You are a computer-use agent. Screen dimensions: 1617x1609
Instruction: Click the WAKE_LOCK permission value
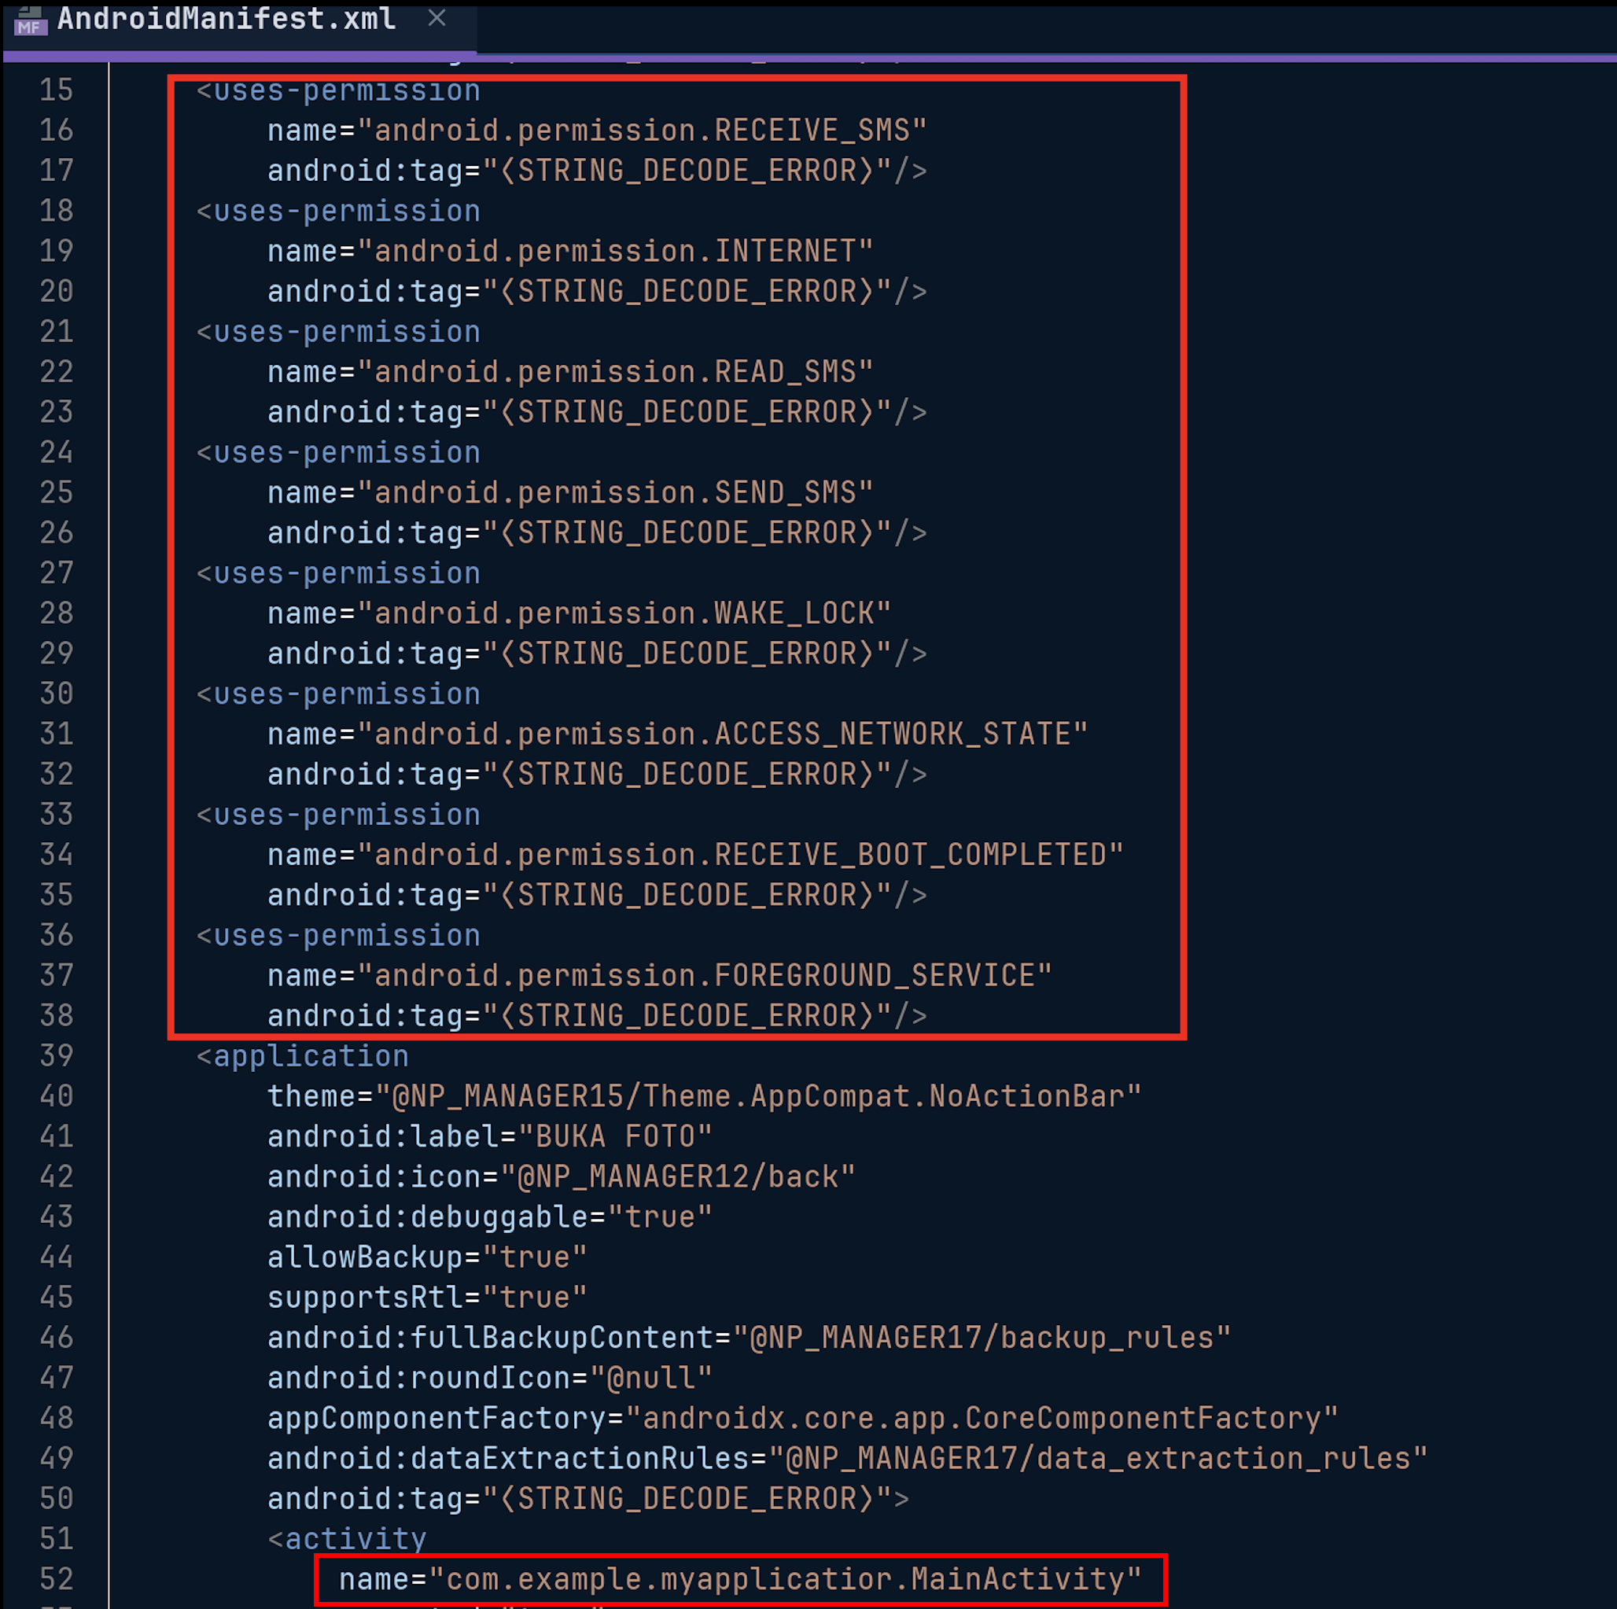click(624, 613)
